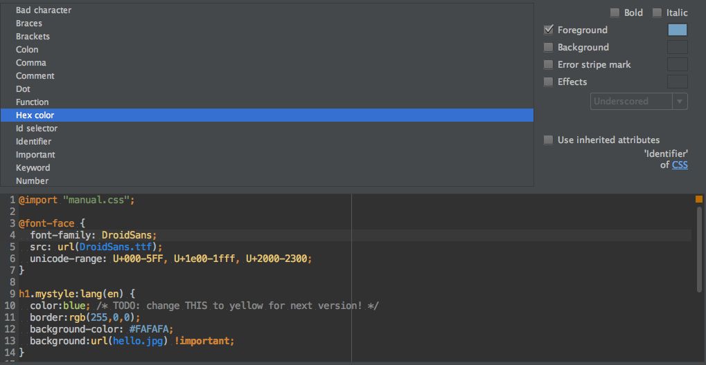Click 'background-color' property in preview

74,330
